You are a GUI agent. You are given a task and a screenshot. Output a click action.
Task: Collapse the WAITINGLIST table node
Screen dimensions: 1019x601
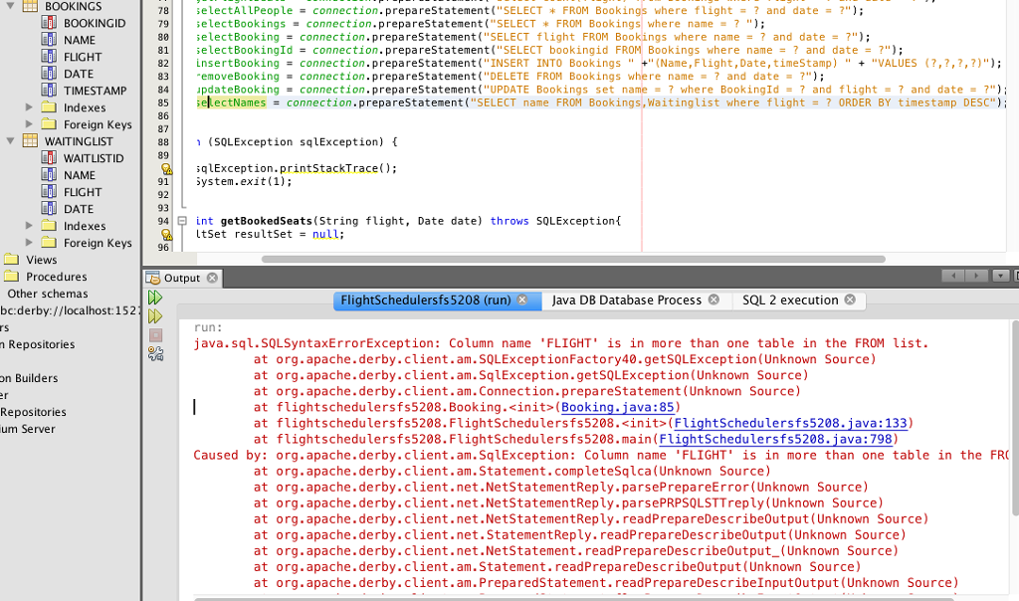11,141
